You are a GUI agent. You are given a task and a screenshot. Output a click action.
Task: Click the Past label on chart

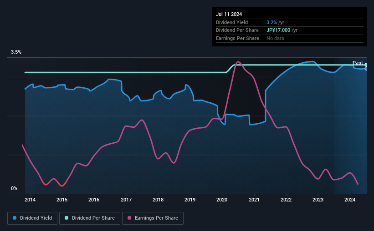(358, 63)
